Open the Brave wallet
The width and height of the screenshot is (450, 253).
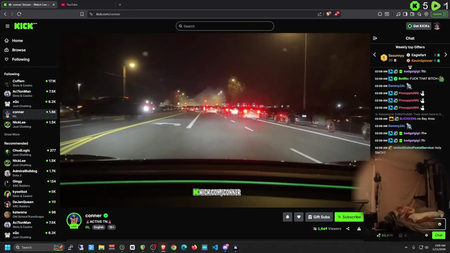coord(412,14)
